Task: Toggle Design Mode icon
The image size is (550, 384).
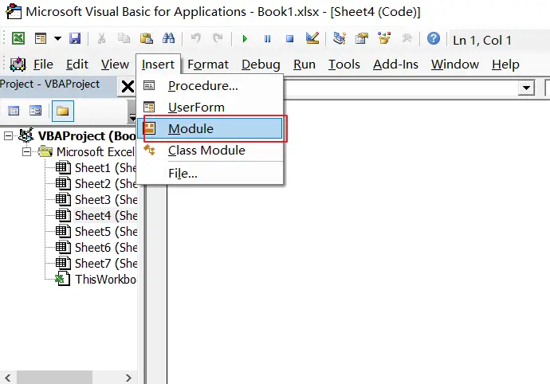Action: click(x=312, y=38)
